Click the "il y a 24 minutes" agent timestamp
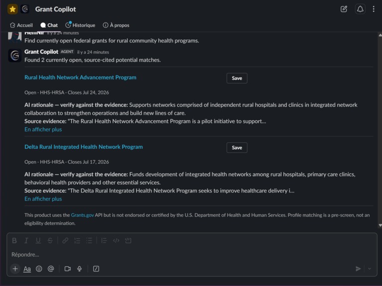 (x=93, y=52)
